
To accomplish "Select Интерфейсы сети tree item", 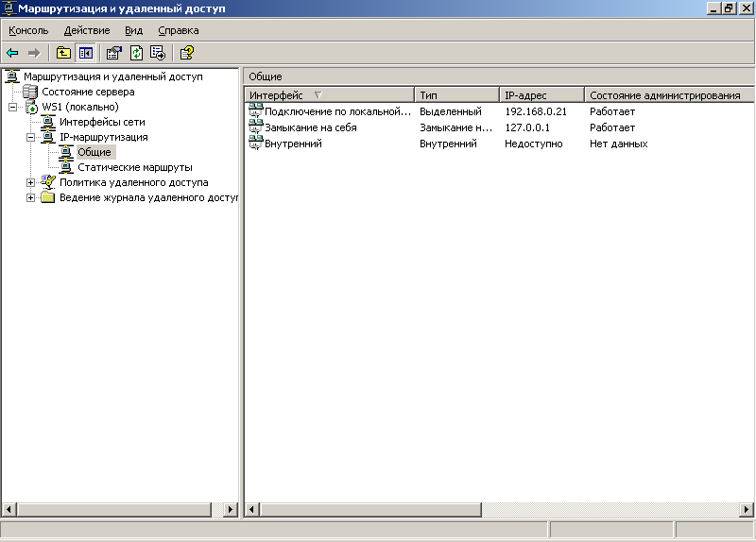I will pos(102,122).
